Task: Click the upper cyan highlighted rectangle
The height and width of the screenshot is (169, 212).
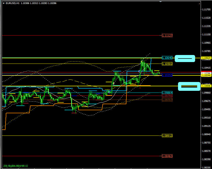Action: (185, 59)
